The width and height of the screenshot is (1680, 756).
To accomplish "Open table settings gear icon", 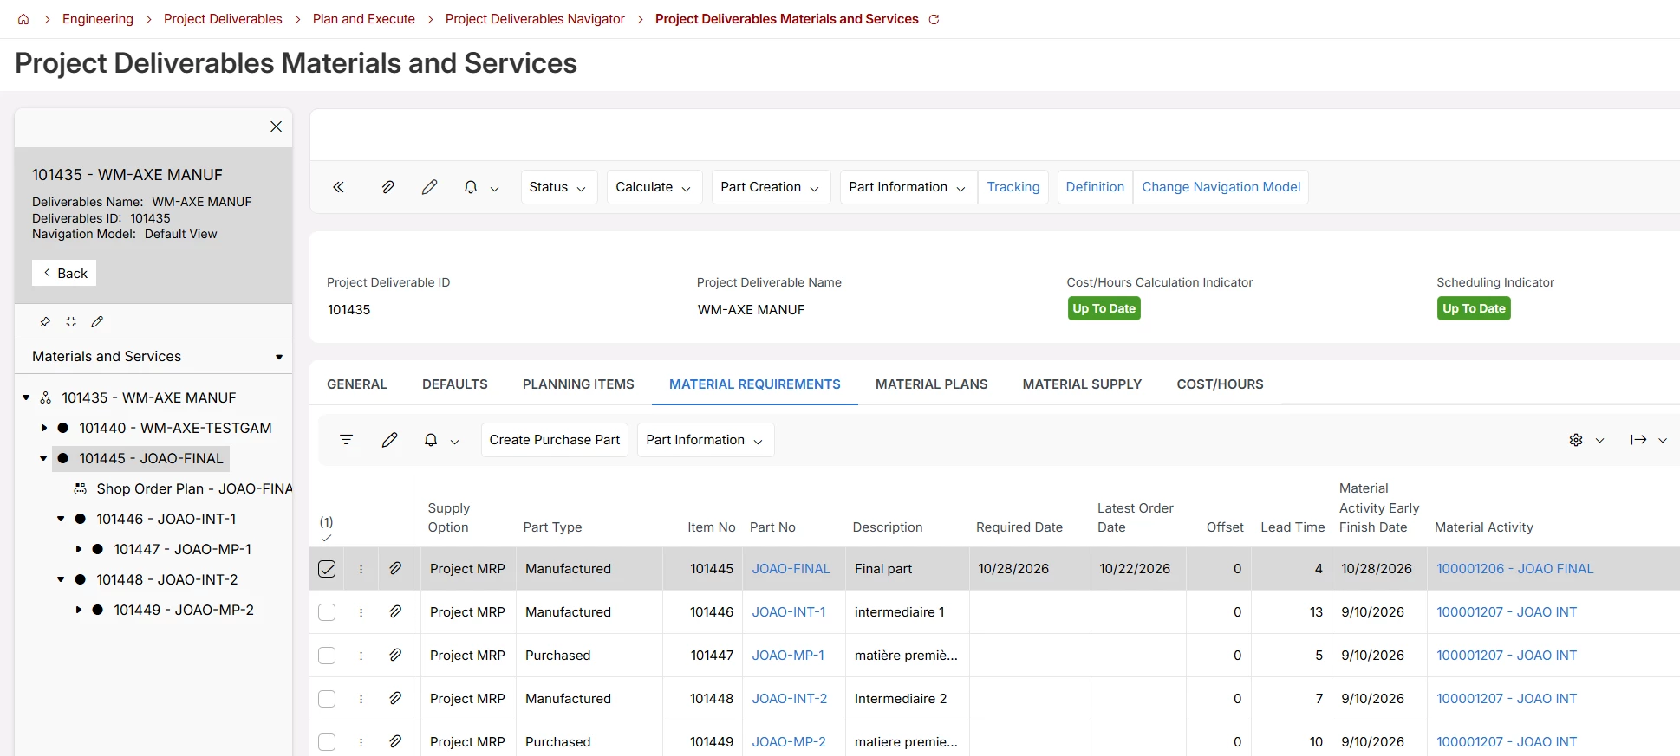I will click(1576, 440).
